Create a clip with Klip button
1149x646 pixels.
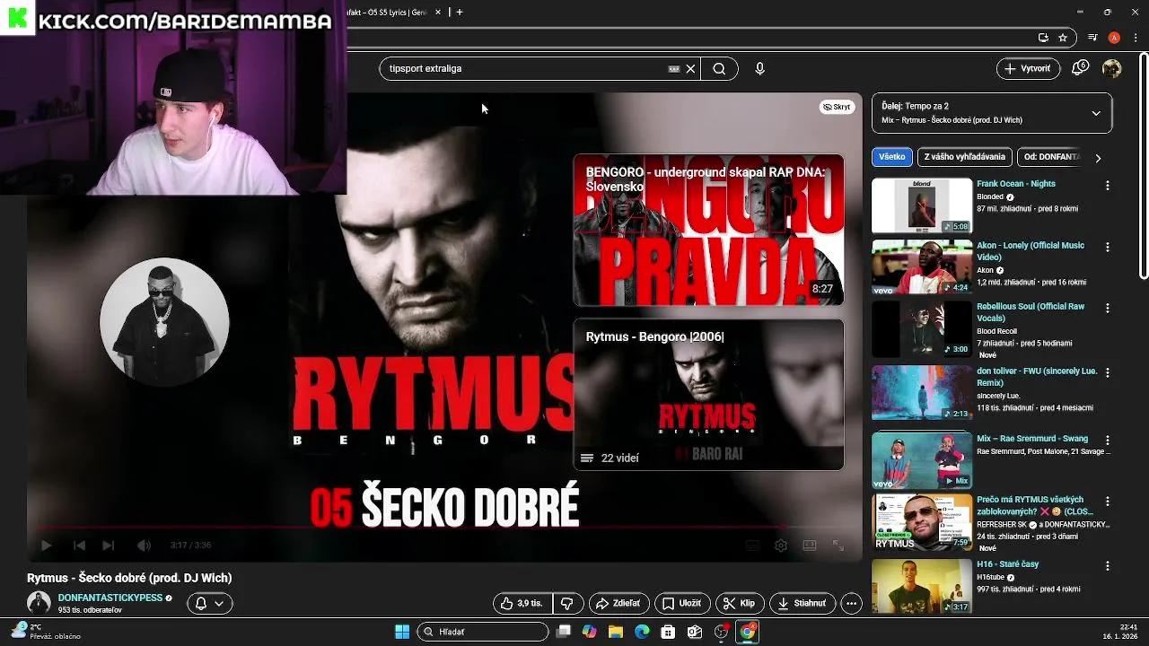pyautogui.click(x=740, y=604)
